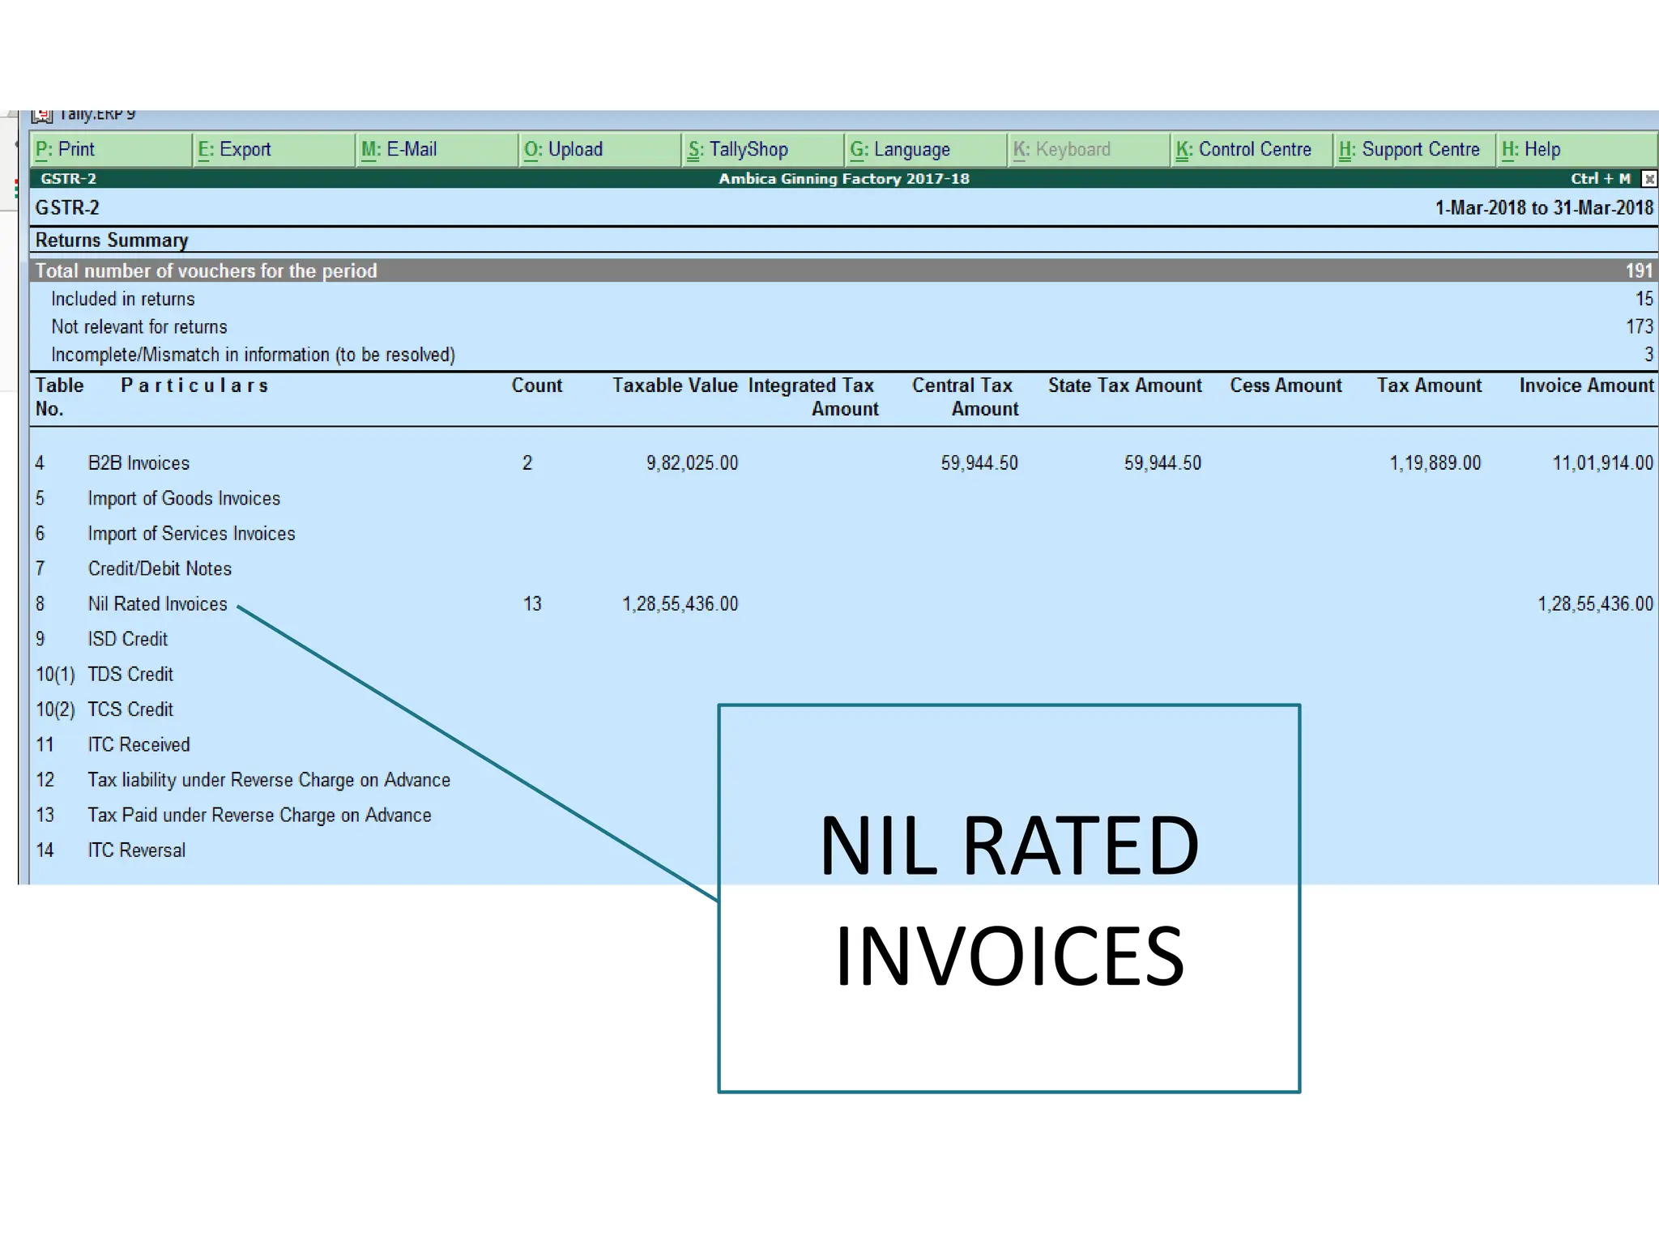
Task: Select M: E-Mail in top bar
Action: click(437, 150)
